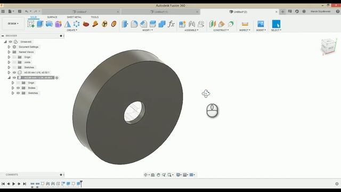Image resolution: width=341 pixels, height=192 pixels.
Task: Collapse the highlighted component node
Action: 9,78
